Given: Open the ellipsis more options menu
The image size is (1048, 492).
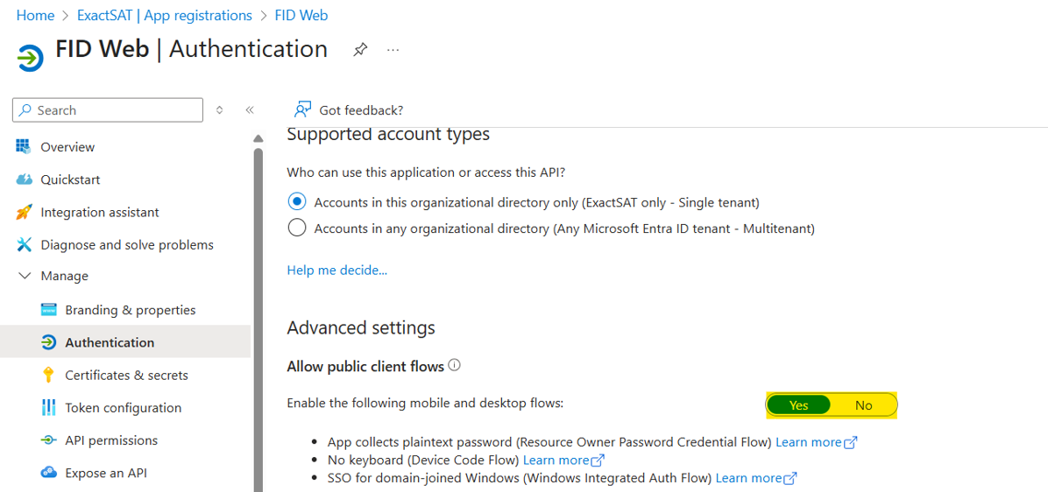Looking at the screenshot, I should [x=393, y=49].
